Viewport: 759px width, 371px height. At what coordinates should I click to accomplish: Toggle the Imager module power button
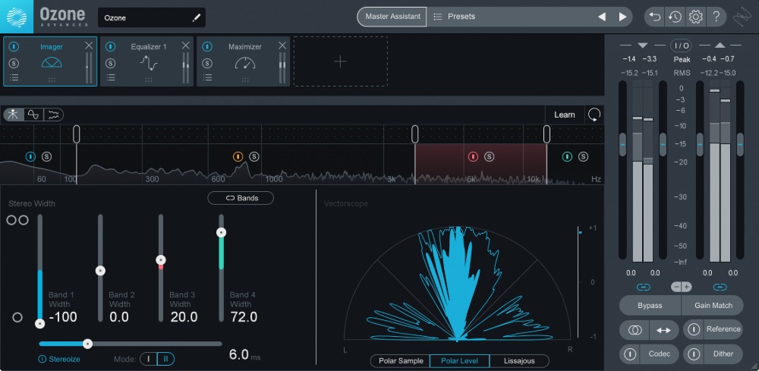(14, 47)
